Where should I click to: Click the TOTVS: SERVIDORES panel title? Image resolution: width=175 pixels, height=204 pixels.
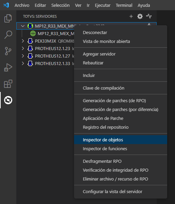pyautogui.click(x=40, y=17)
